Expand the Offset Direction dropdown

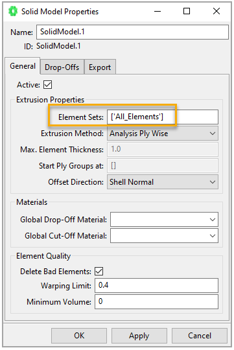(163, 182)
